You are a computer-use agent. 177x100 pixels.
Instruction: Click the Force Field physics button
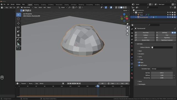pyautogui.click(x=145, y=33)
